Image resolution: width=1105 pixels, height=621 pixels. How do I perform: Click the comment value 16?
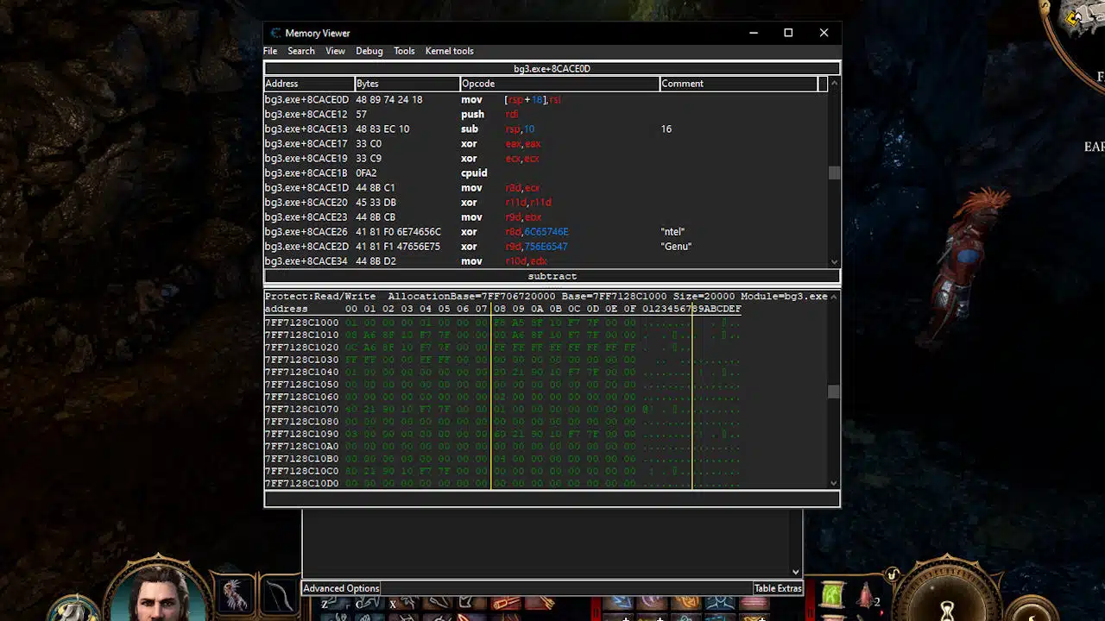pyautogui.click(x=666, y=129)
